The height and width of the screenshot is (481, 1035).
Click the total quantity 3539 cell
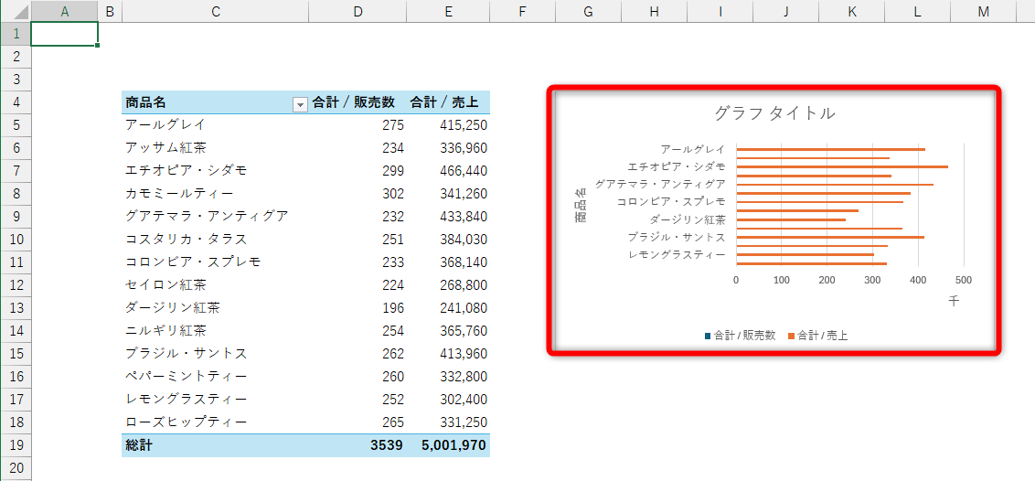pos(357,445)
